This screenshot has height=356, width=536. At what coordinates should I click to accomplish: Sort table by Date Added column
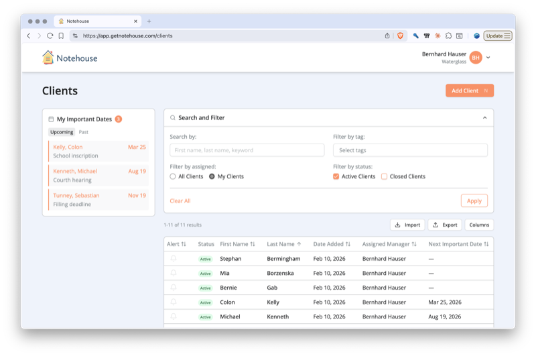tap(332, 244)
